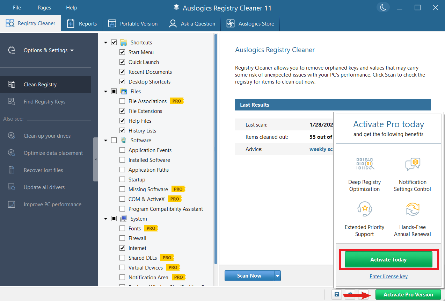The width and height of the screenshot is (445, 301).
Task: Check the Firewall checkbox
Action: 122,238
